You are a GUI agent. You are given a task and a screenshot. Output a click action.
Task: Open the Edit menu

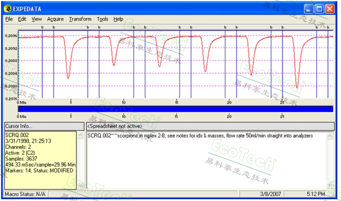point(22,19)
